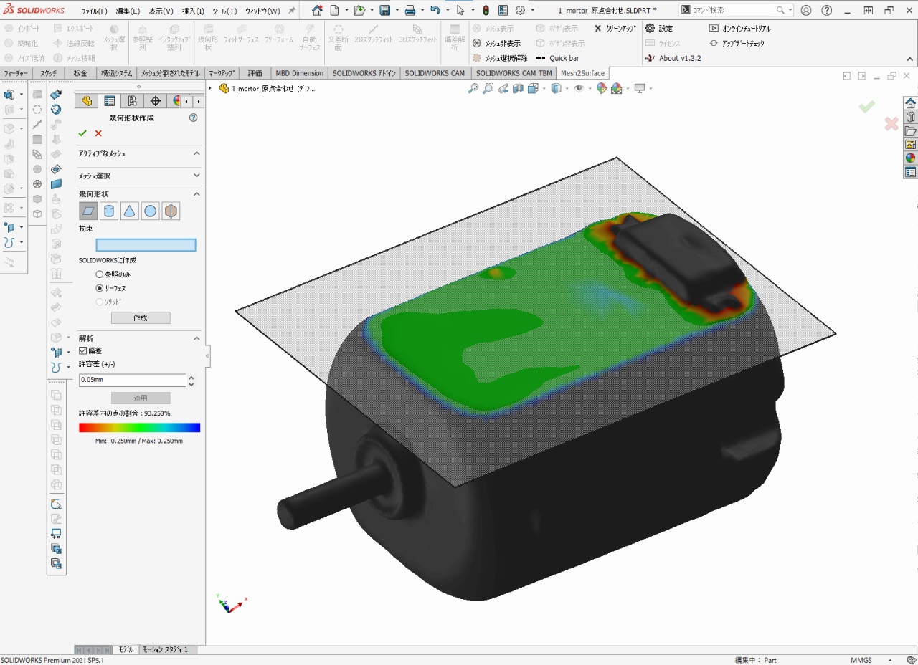Viewport: 918px width, 665px height.
Task: Click the 拘束 constraint selection box
Action: pos(146,245)
